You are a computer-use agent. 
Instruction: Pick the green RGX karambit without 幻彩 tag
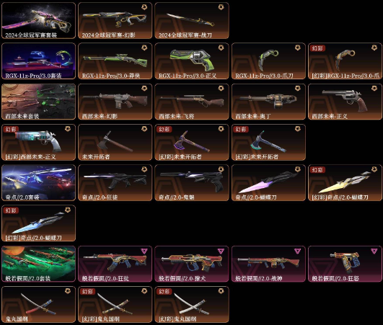click(268, 61)
